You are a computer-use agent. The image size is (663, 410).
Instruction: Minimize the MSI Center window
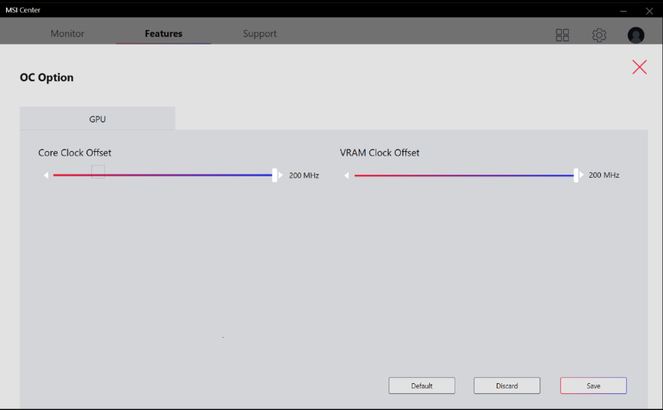coord(622,10)
